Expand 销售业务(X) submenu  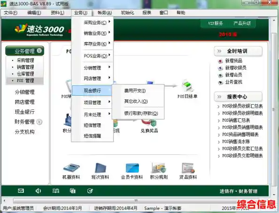point(93,33)
